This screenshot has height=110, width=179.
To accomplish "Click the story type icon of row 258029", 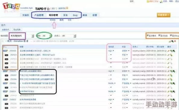I will (x=5, y=71).
